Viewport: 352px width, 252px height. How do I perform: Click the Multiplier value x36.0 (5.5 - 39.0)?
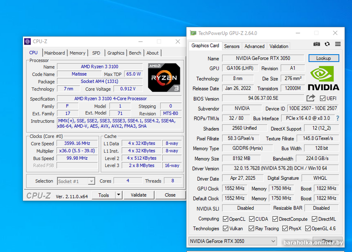(x=77, y=151)
